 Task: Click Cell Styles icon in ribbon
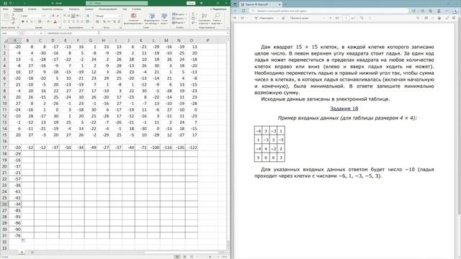coord(164,18)
